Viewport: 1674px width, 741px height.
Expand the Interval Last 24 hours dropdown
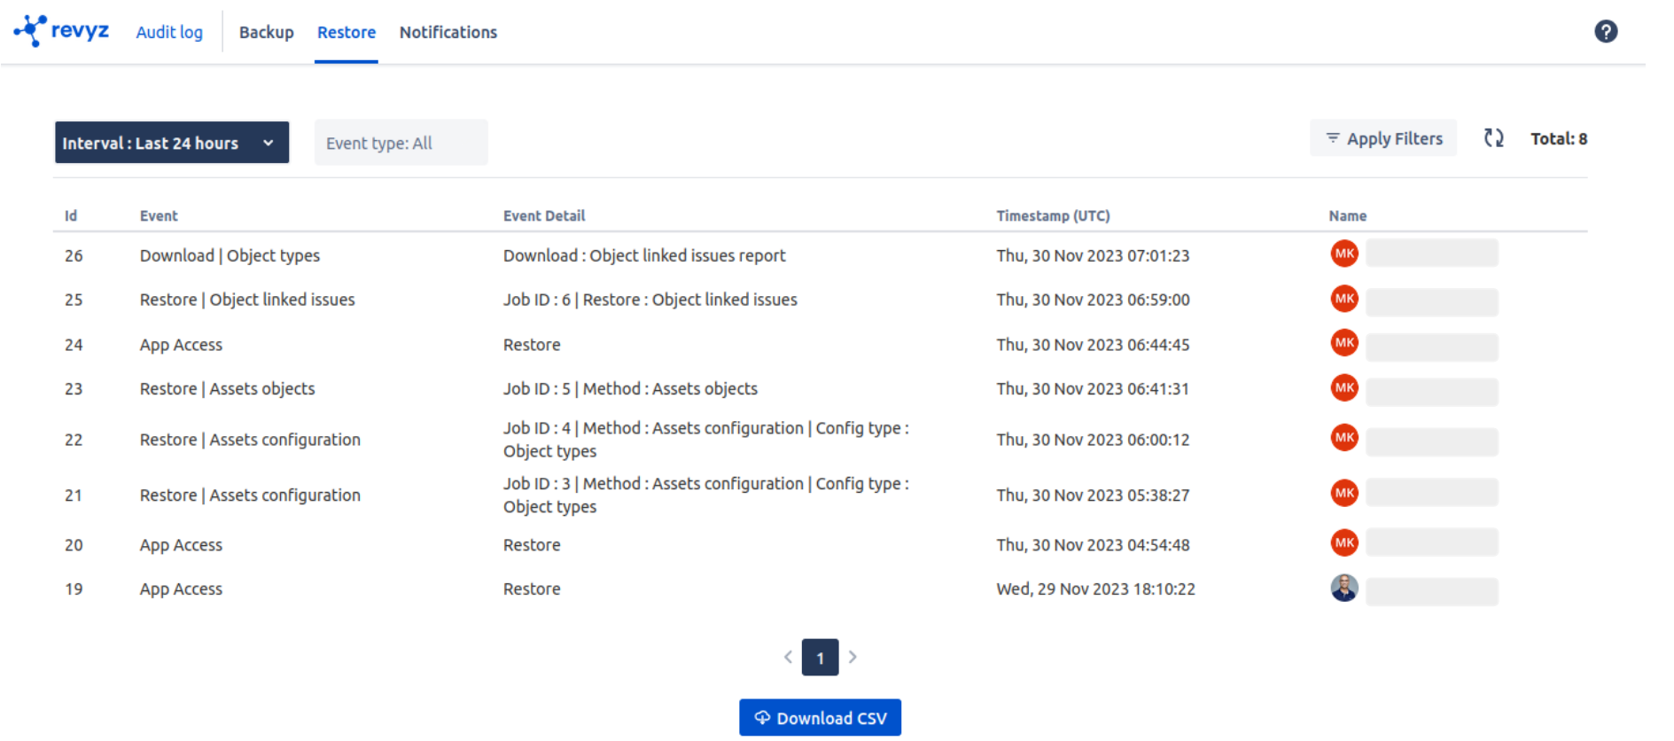pos(171,143)
